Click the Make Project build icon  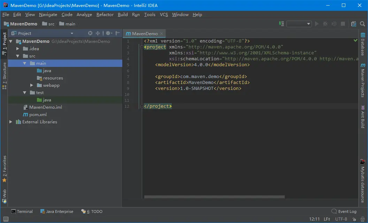point(282,24)
